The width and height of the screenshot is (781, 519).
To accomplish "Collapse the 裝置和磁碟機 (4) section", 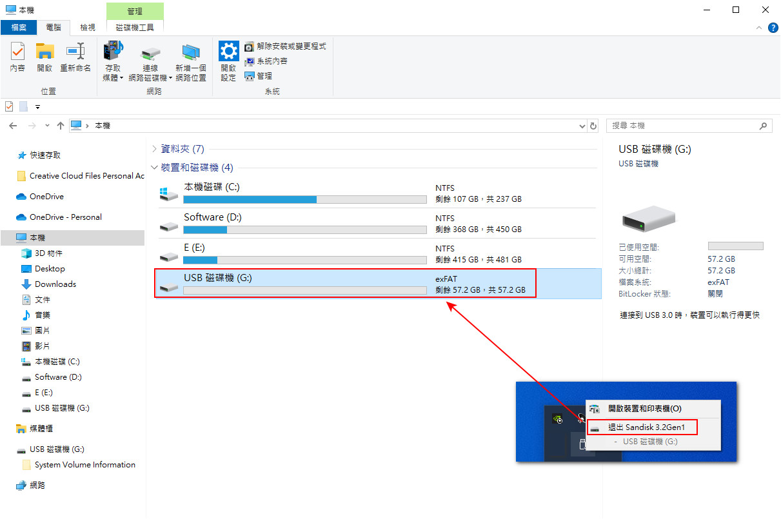I will tap(153, 167).
